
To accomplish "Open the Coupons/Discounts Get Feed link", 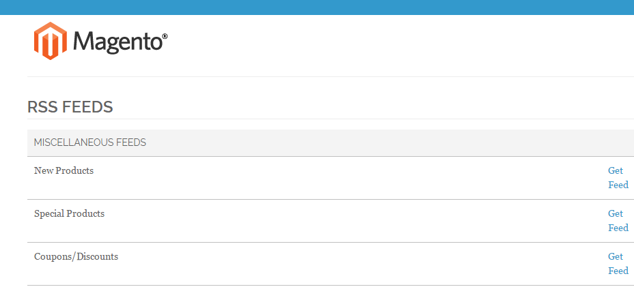I will (x=618, y=263).
